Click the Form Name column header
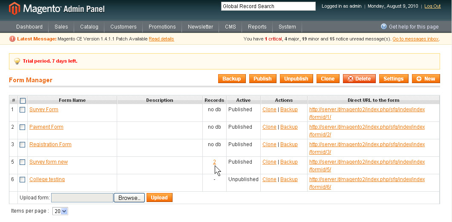Screen dimensions: 452x222 pyautogui.click(x=72, y=100)
